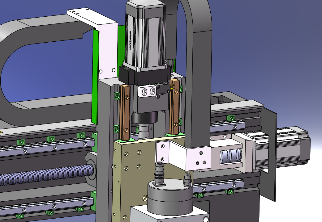Pick the blue horizontal ball screw shaft
Viewport: 322px width, 222px height.
pos(46,174)
